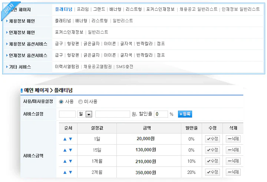Image resolution: width=267 pixels, height=182 pixels.
Task: Open the SMS충전 link
Action: 125,67
